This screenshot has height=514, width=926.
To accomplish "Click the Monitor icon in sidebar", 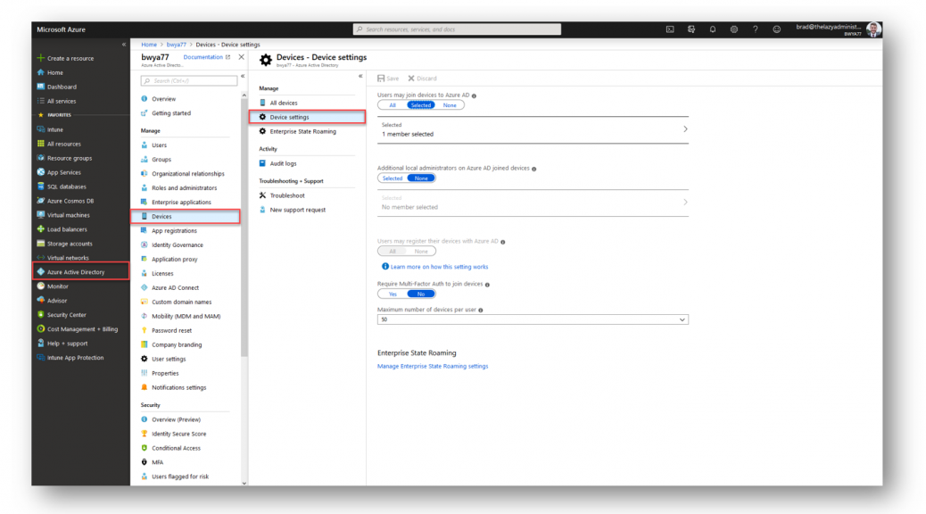I will pos(41,286).
